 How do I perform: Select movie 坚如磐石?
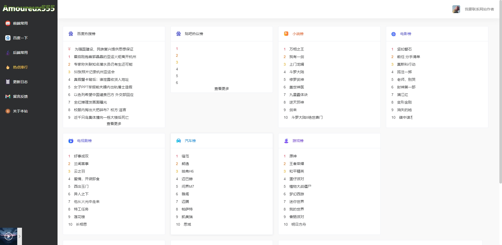coord(404,49)
